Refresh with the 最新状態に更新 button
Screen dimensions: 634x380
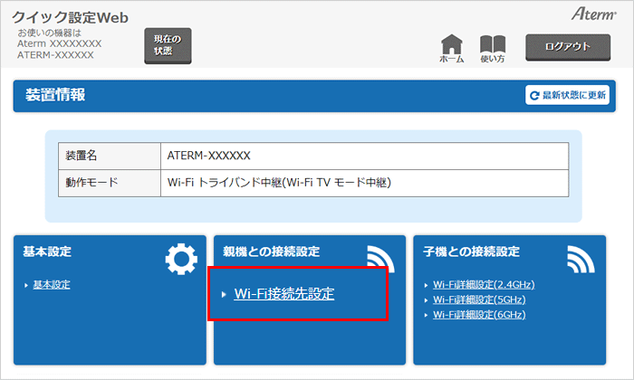[568, 95]
